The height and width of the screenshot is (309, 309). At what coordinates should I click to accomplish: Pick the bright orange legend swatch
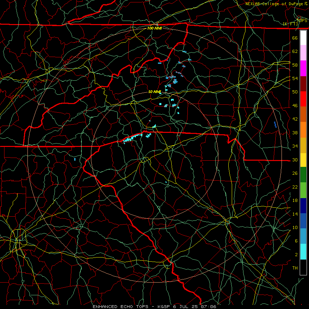tap(303, 130)
